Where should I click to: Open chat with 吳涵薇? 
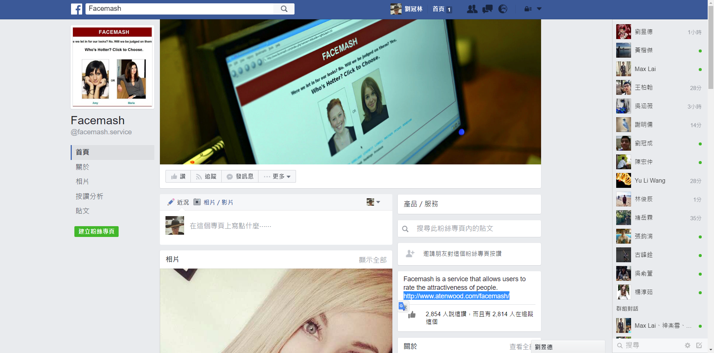click(660, 106)
